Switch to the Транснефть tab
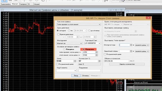The image size is (162, 91). tap(6, 4)
